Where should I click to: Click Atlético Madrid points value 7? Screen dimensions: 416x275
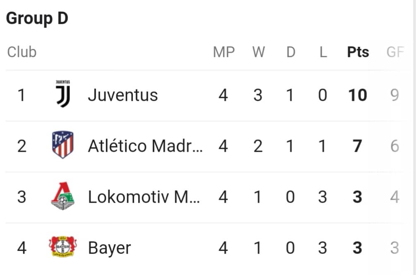[x=357, y=146]
